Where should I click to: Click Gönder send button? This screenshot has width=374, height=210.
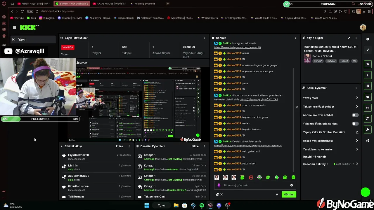289,195
